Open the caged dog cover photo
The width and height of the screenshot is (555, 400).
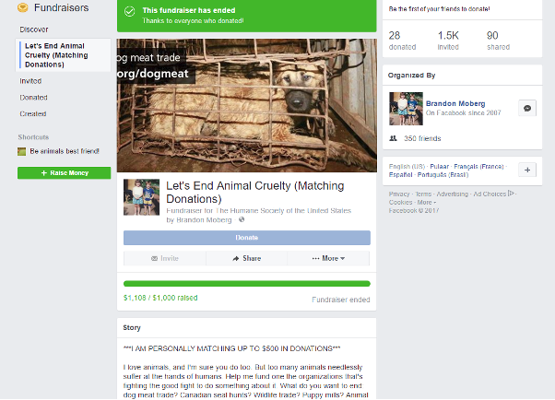click(x=247, y=105)
